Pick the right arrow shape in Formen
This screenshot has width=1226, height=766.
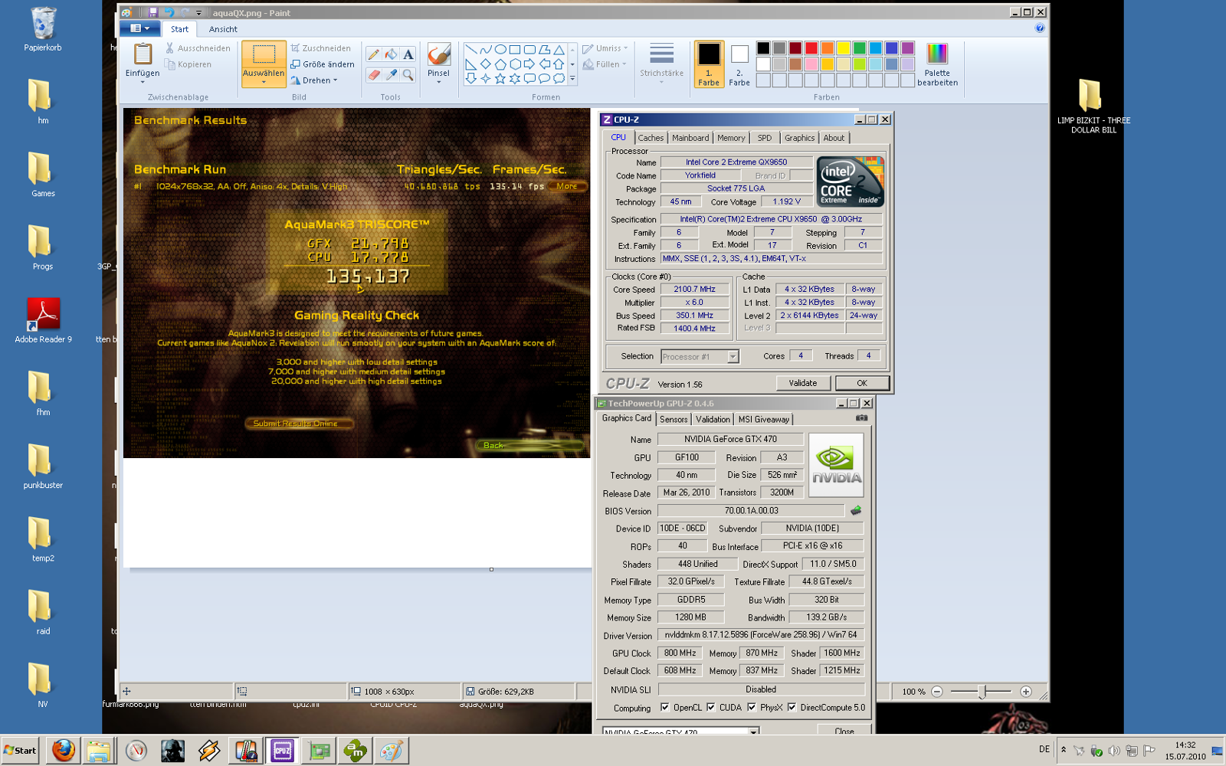(x=529, y=64)
